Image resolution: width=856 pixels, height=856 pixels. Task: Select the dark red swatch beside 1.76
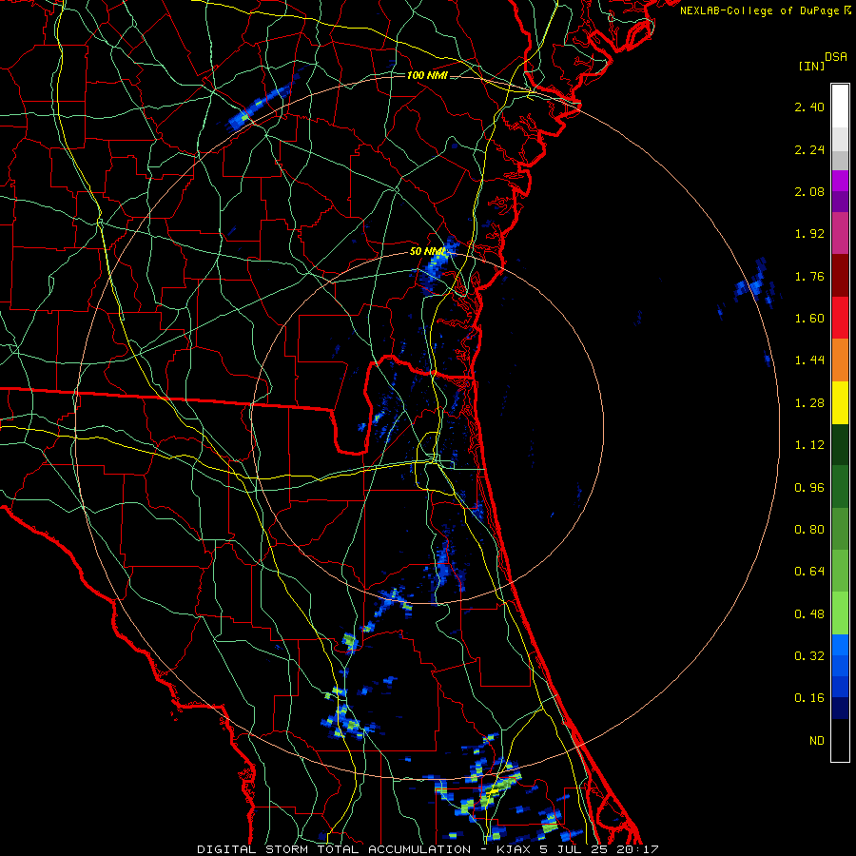point(840,276)
